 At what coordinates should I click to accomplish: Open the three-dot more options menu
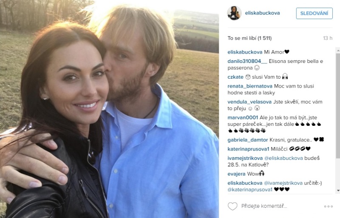point(328,206)
